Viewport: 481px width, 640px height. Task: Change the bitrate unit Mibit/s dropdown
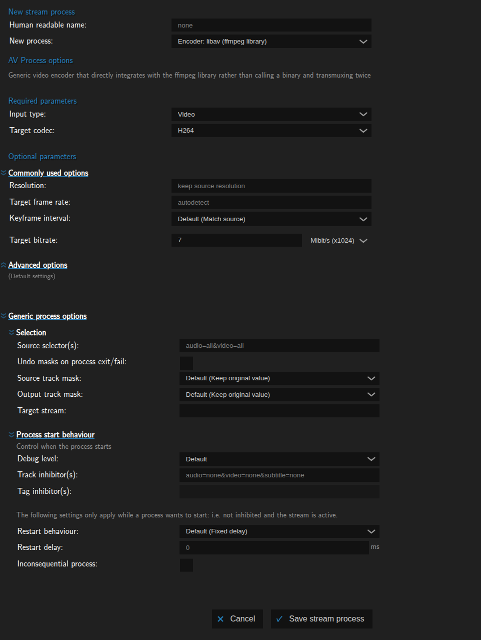pos(338,241)
